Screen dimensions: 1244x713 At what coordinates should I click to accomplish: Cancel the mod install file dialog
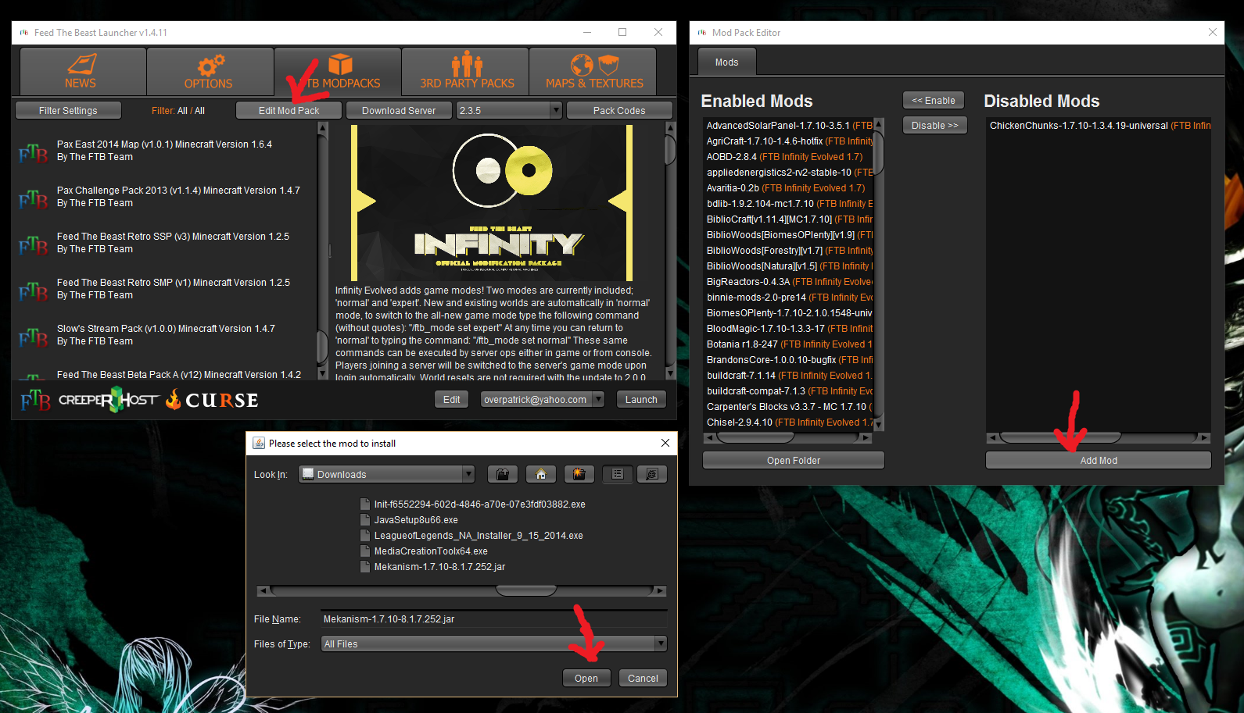tap(643, 679)
